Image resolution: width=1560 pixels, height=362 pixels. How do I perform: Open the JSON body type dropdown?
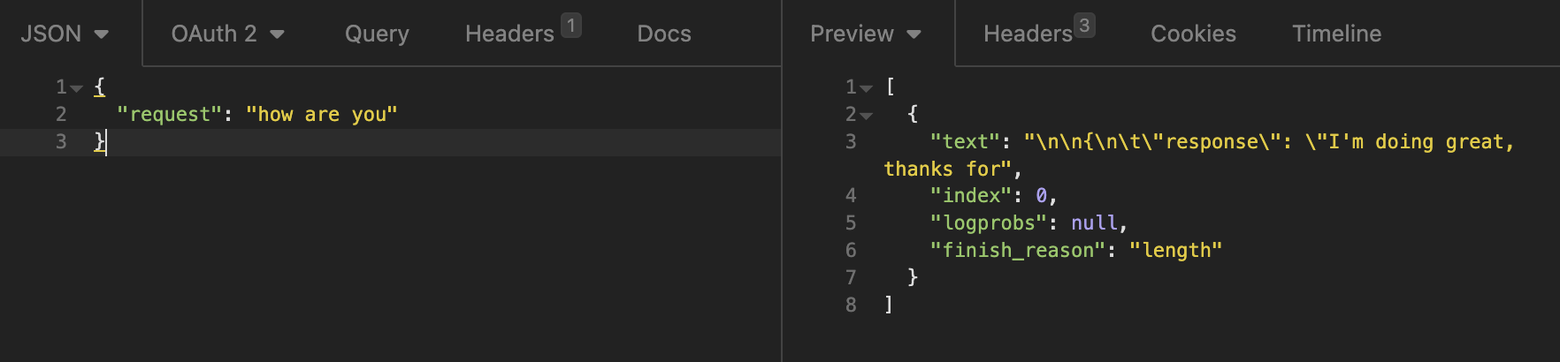click(65, 34)
